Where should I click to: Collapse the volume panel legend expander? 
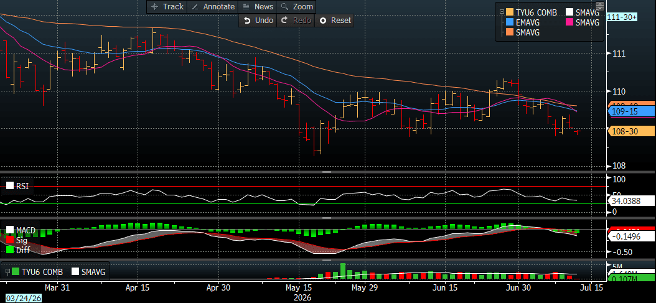coord(6,272)
